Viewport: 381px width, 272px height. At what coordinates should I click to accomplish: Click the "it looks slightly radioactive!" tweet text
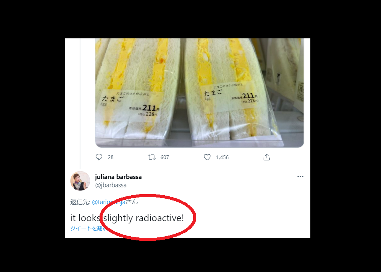[127, 218]
